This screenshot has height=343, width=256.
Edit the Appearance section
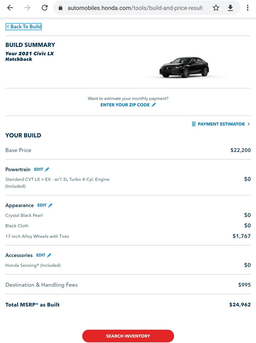click(x=42, y=205)
